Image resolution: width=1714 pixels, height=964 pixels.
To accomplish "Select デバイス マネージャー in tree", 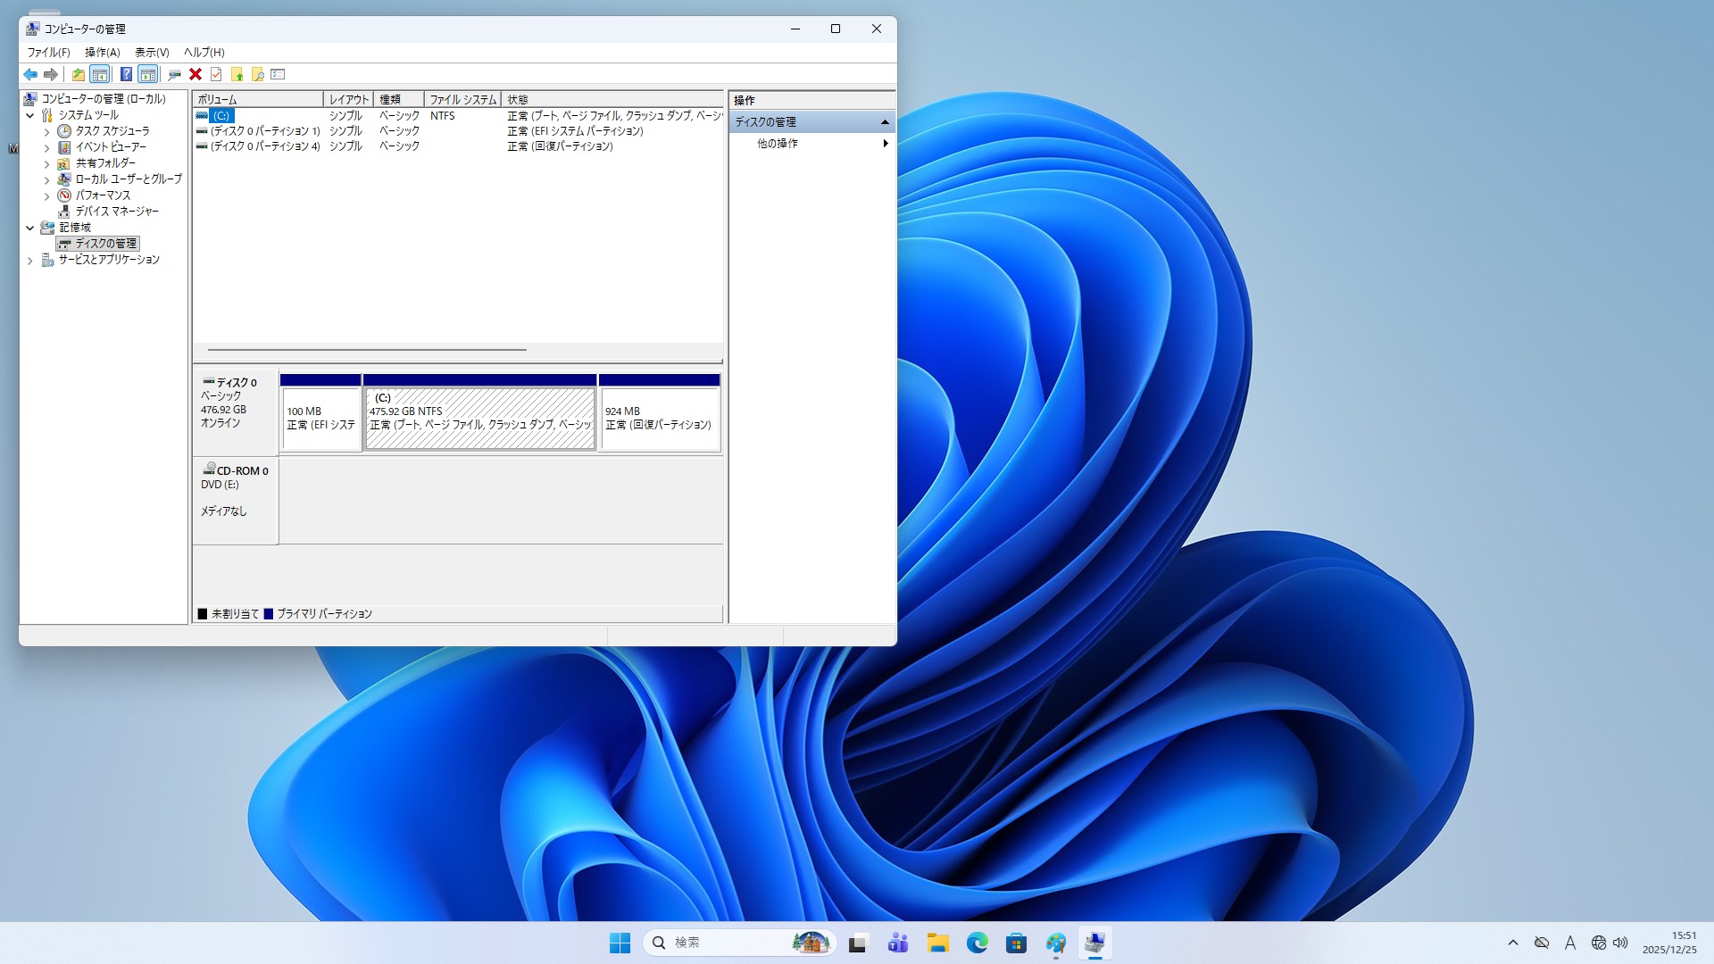I will tap(116, 212).
